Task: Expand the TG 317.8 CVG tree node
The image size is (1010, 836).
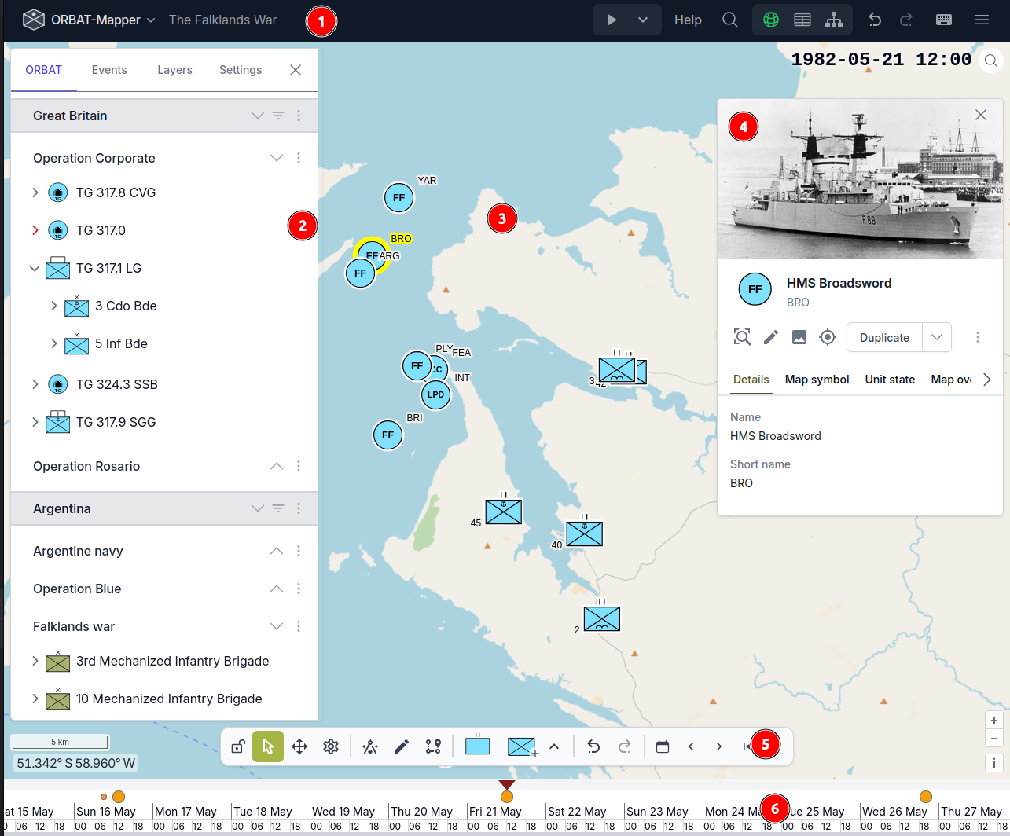Action: tap(35, 192)
